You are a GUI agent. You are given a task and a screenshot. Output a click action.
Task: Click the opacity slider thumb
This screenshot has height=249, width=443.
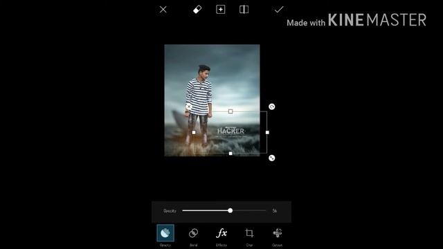tap(230, 210)
